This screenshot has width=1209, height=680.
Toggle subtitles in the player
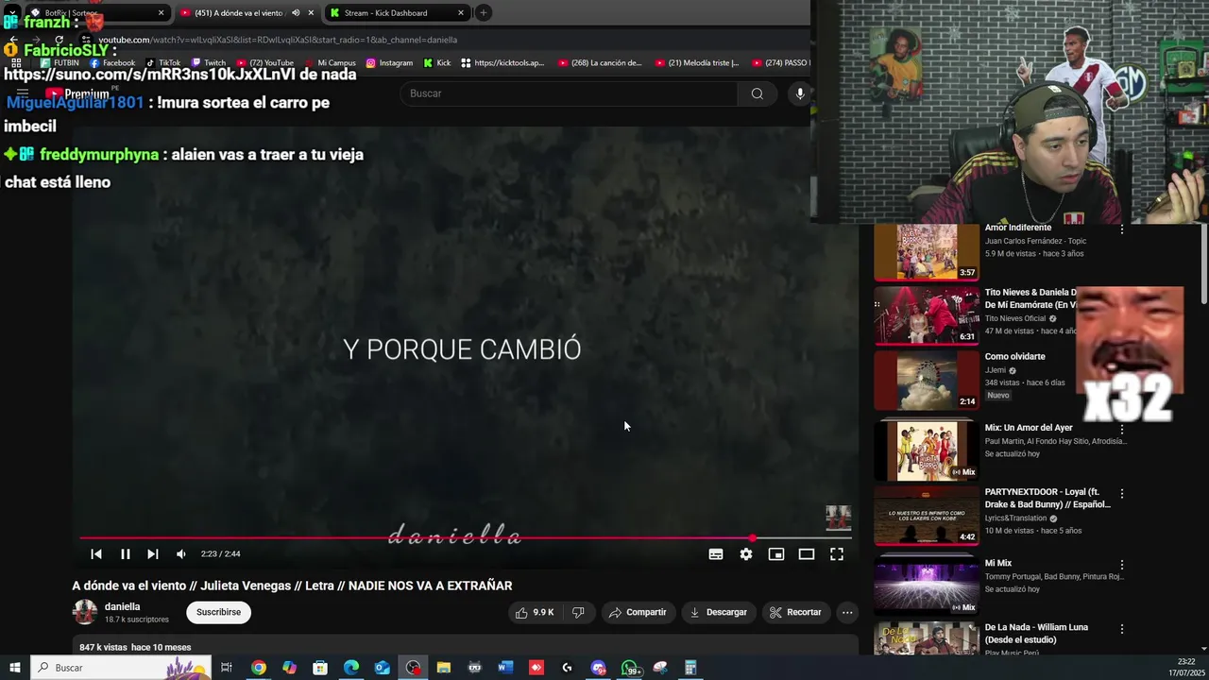coord(716,554)
